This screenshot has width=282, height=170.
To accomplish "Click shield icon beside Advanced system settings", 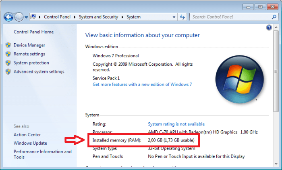I will pos(8,72).
